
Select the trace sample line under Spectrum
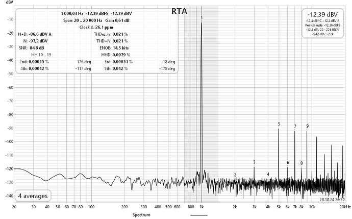[x=199, y=215]
